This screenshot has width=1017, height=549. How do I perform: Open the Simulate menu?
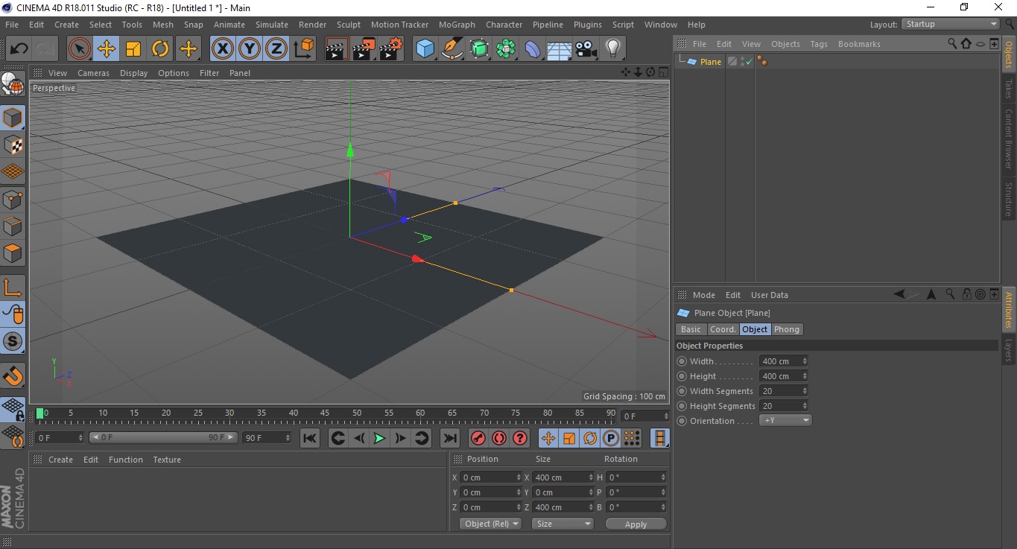pos(272,25)
